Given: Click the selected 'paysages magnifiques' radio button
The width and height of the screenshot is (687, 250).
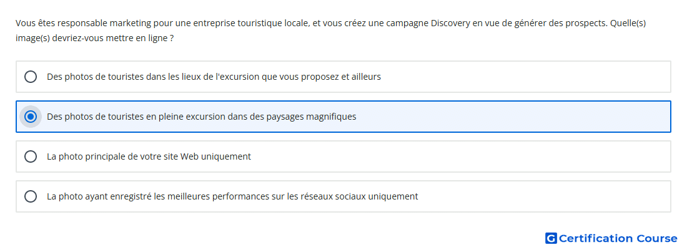Looking at the screenshot, I should [x=31, y=117].
